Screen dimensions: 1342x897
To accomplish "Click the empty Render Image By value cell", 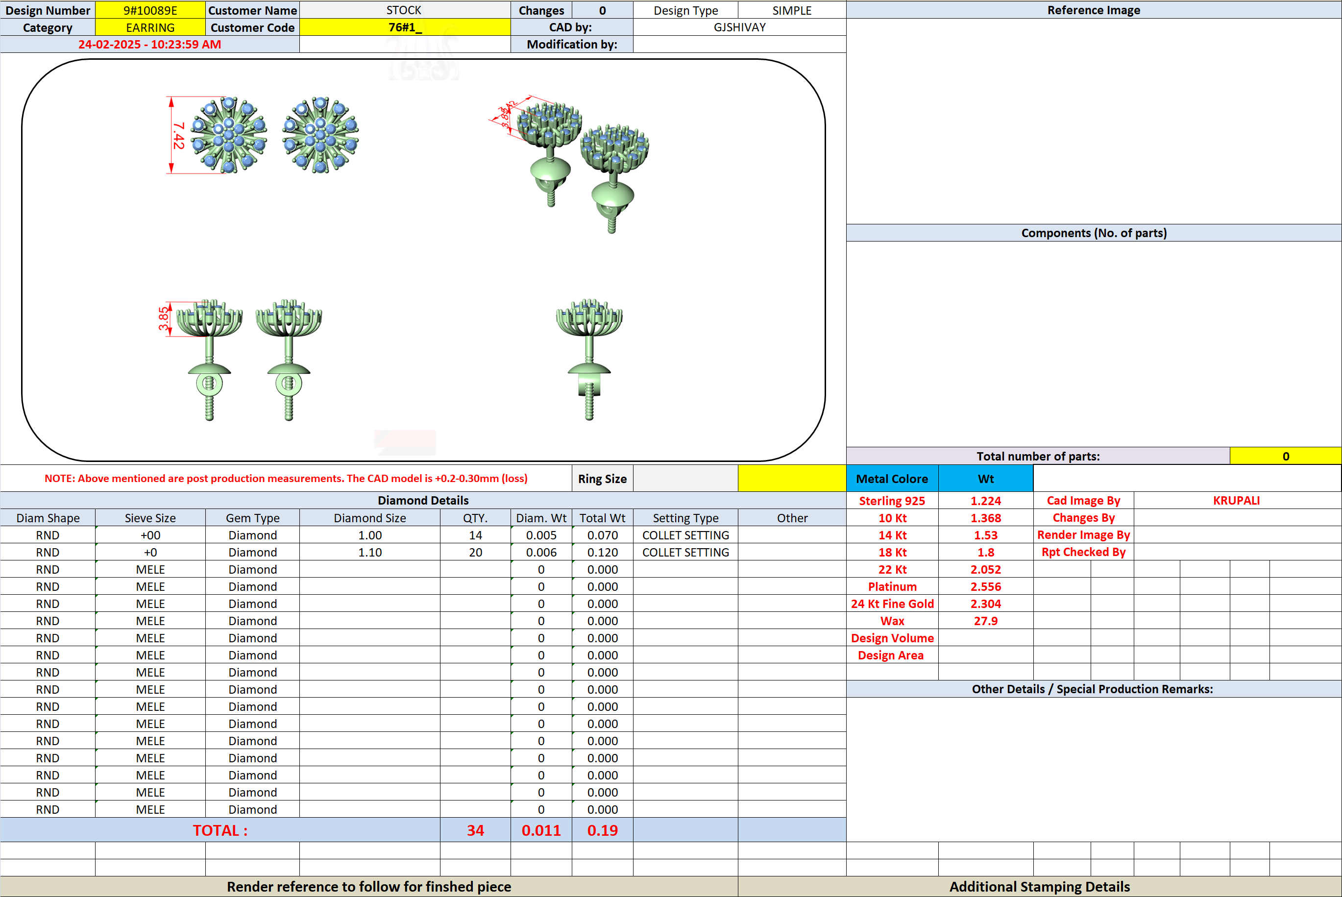I will pyautogui.click(x=1237, y=535).
